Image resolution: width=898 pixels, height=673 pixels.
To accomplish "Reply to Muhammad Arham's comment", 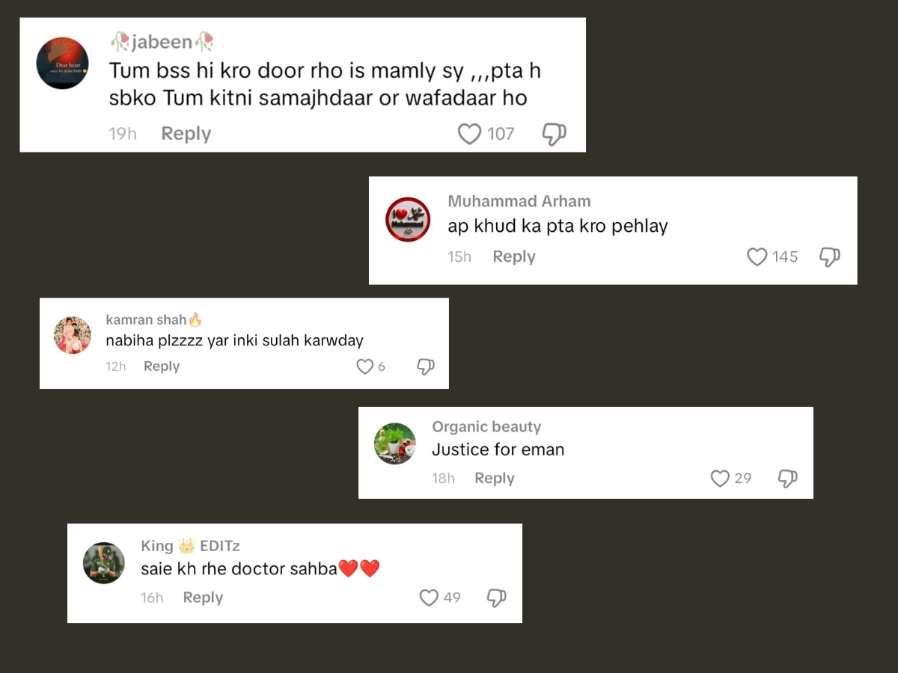I will pyautogui.click(x=514, y=256).
